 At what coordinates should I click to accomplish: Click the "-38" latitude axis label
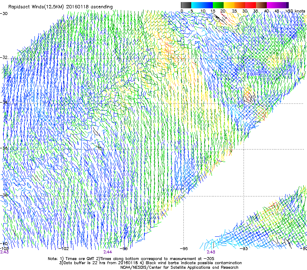(4, 195)
